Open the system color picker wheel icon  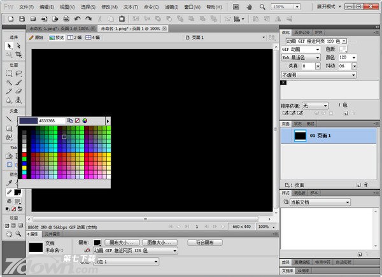coord(84,120)
